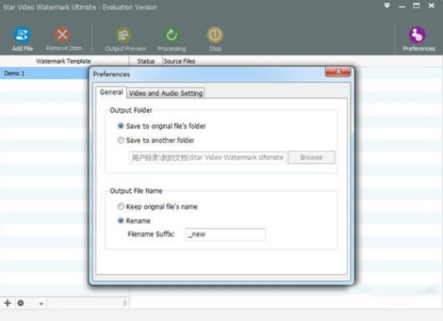The width and height of the screenshot is (443, 321).
Task: Click the Browse button
Action: tap(311, 157)
